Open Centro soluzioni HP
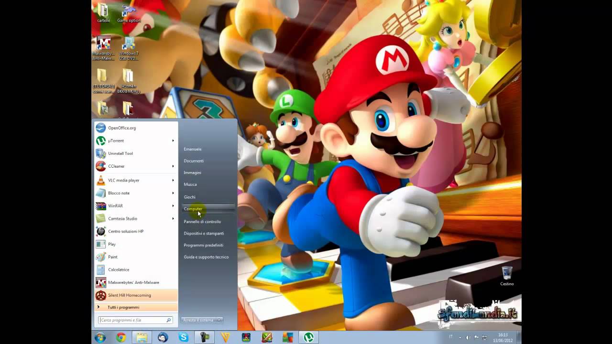612x344 pixels. [x=136, y=231]
